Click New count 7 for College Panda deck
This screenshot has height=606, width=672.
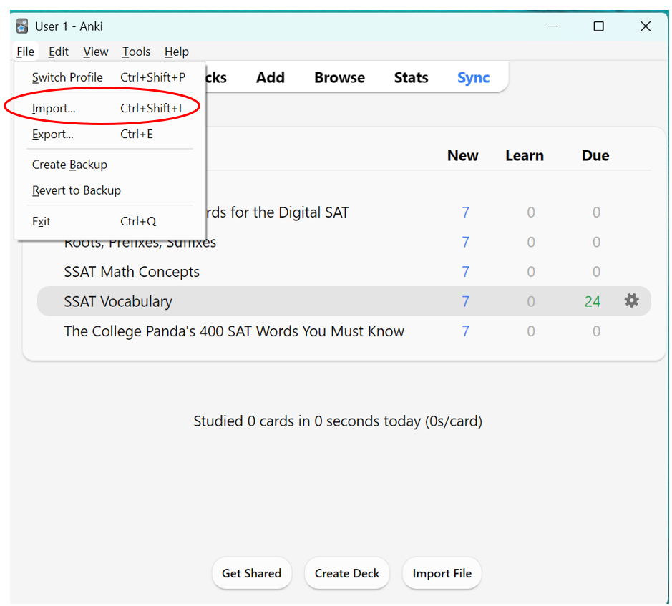[465, 331]
